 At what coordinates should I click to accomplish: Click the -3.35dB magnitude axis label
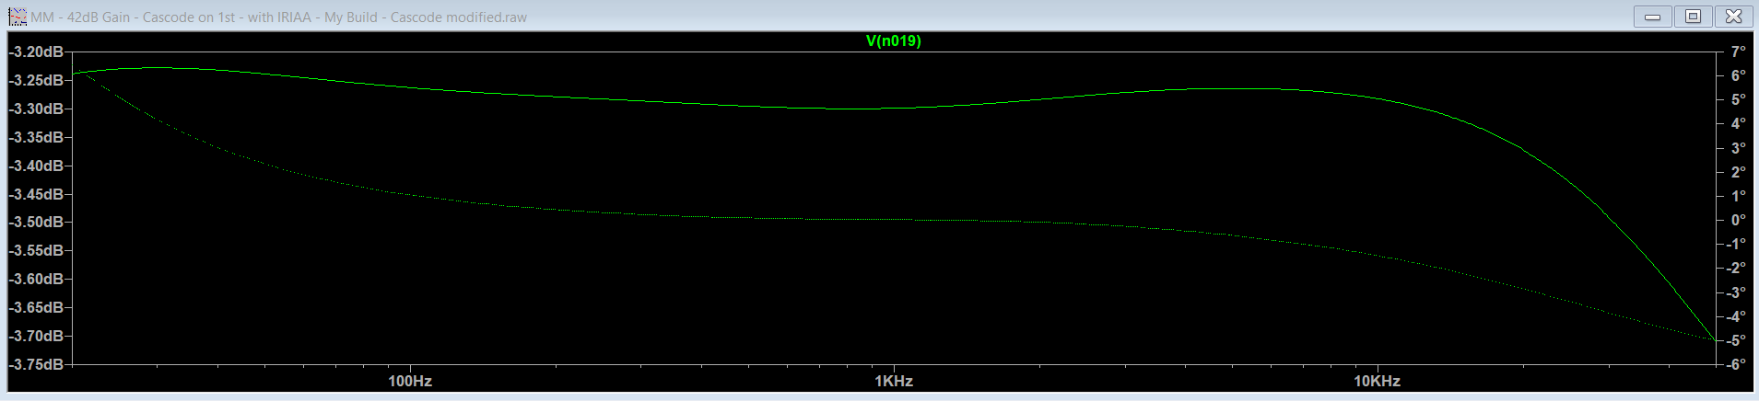click(36, 137)
